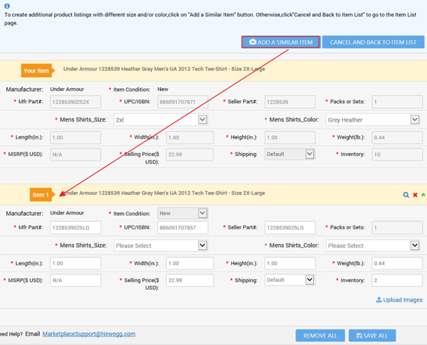Viewport: 427px width, 345px height.
Task: Click the magnifier icon in Item 1 header
Action: (x=405, y=195)
